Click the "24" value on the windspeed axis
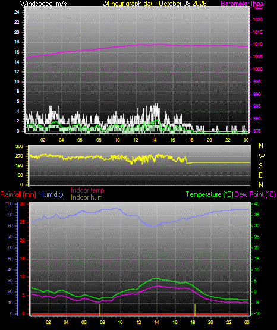Screen dimensions: 277x330 point(17,12)
